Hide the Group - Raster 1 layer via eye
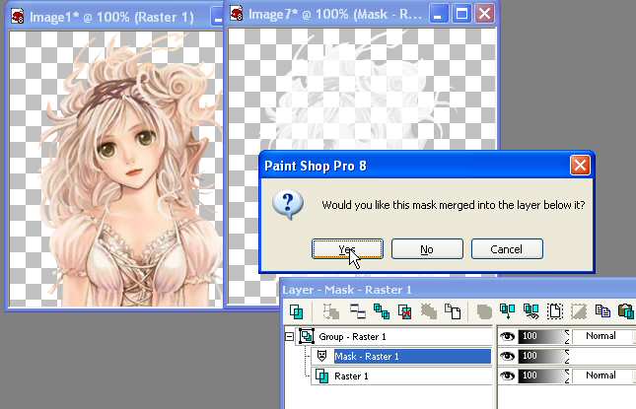636x409 pixels. click(x=507, y=336)
